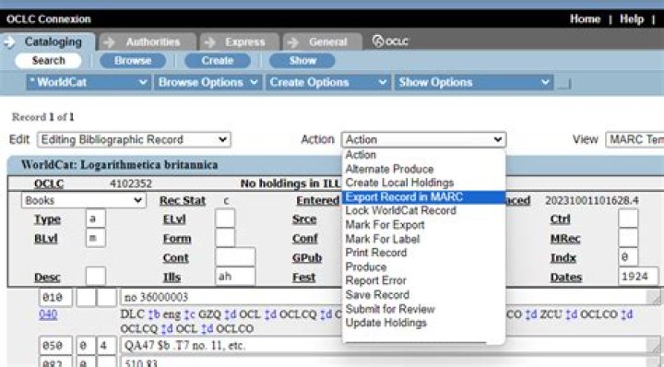This screenshot has height=367, width=664.
Task: Open the General tab
Action: [x=322, y=41]
